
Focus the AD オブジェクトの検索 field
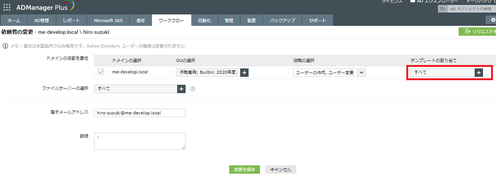[472, 8]
